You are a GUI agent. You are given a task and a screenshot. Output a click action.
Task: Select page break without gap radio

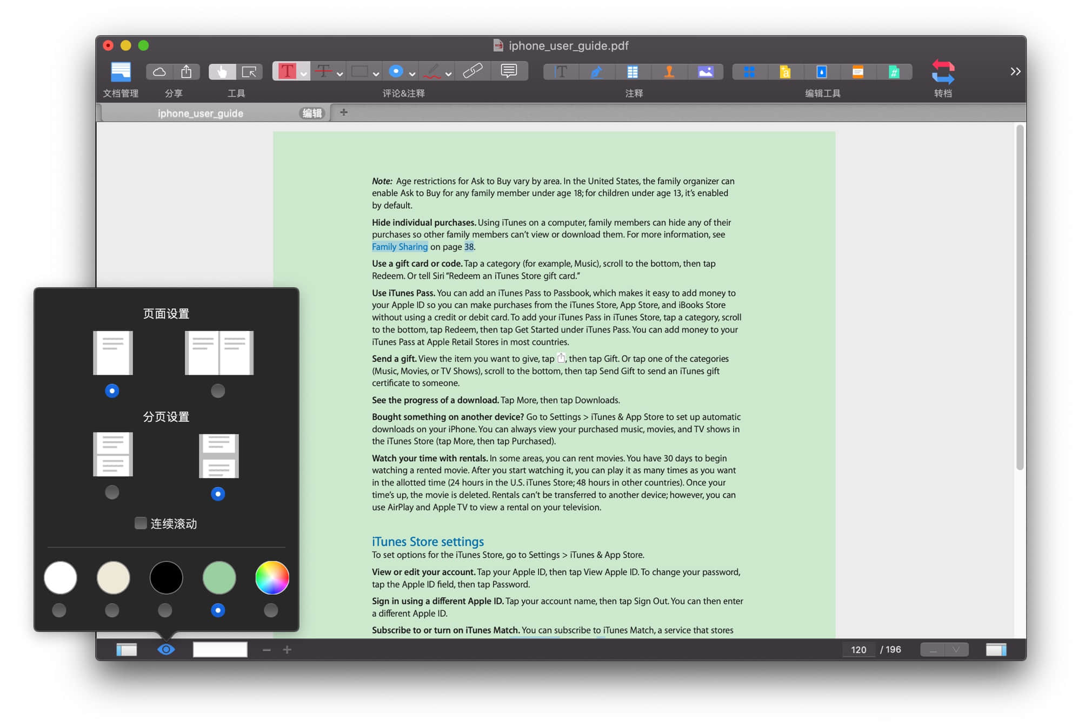point(112,492)
